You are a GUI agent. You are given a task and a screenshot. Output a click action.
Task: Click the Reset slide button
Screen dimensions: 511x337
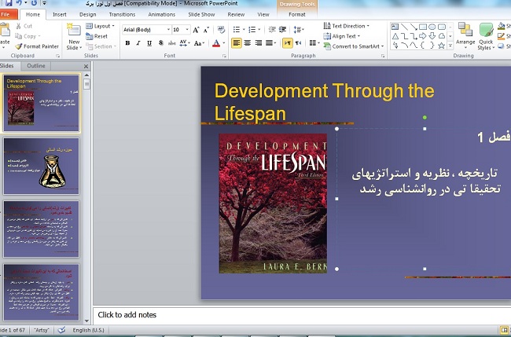[x=97, y=36]
